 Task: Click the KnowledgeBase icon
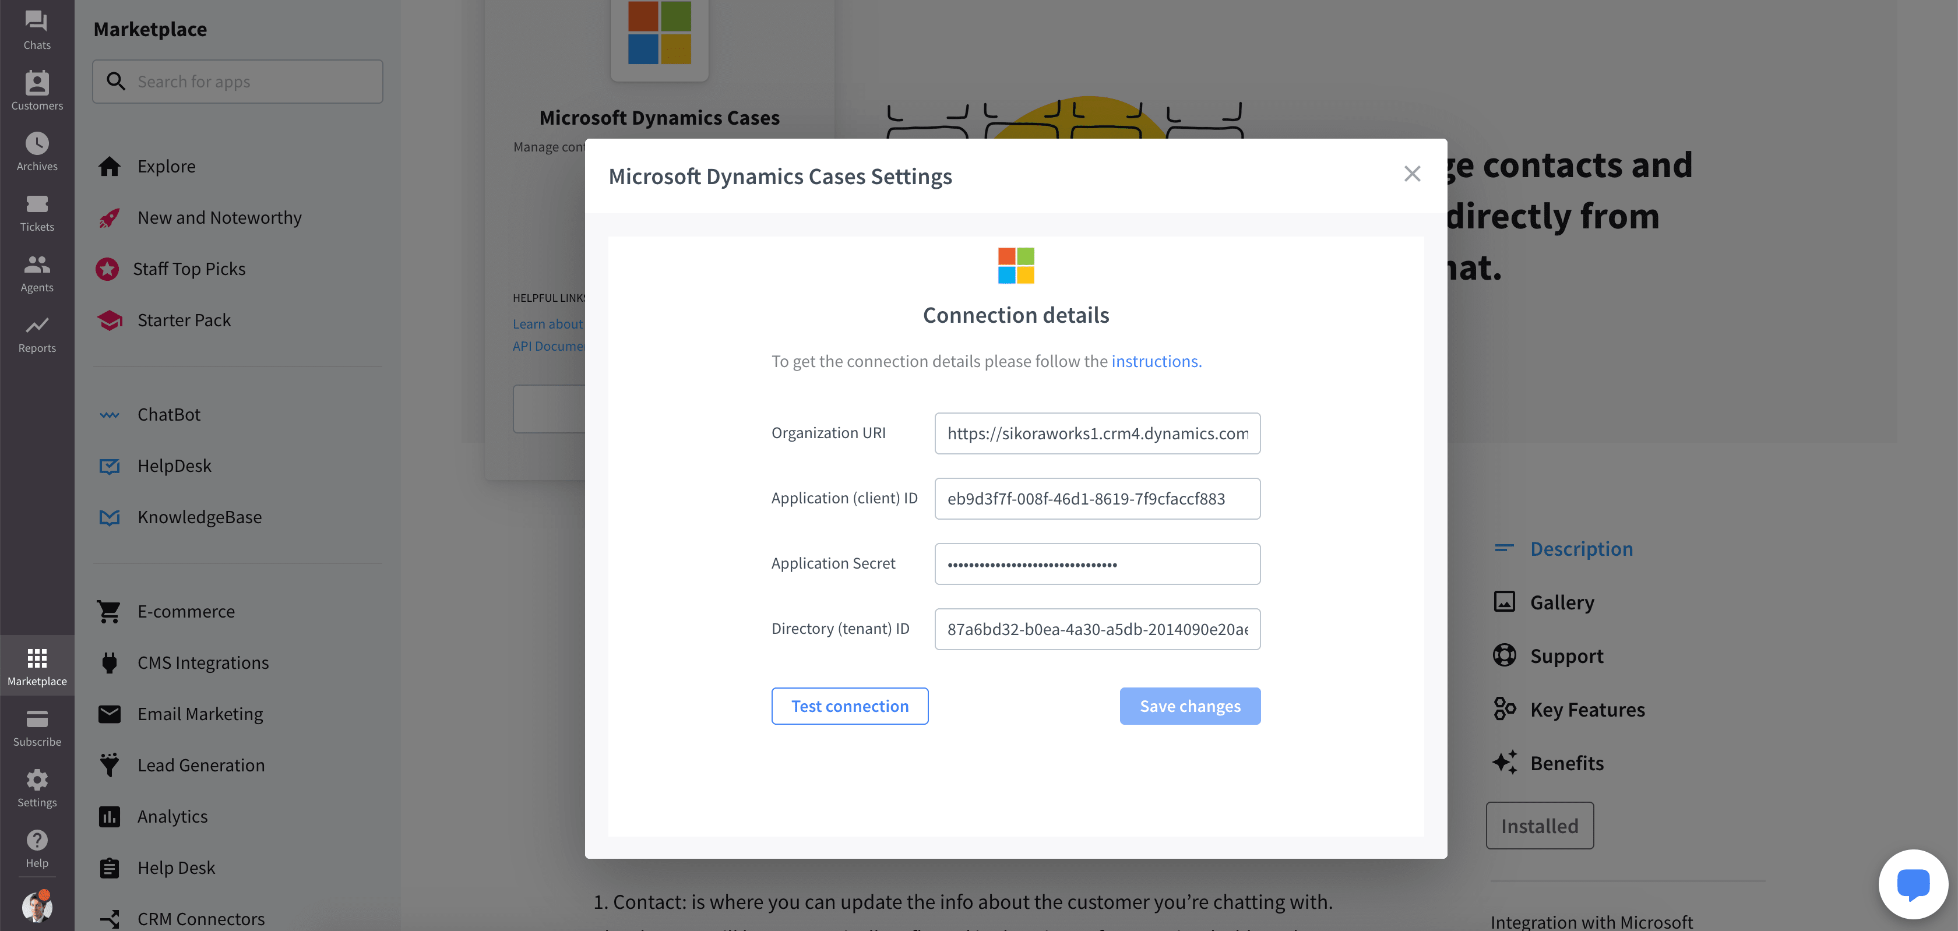click(x=110, y=517)
